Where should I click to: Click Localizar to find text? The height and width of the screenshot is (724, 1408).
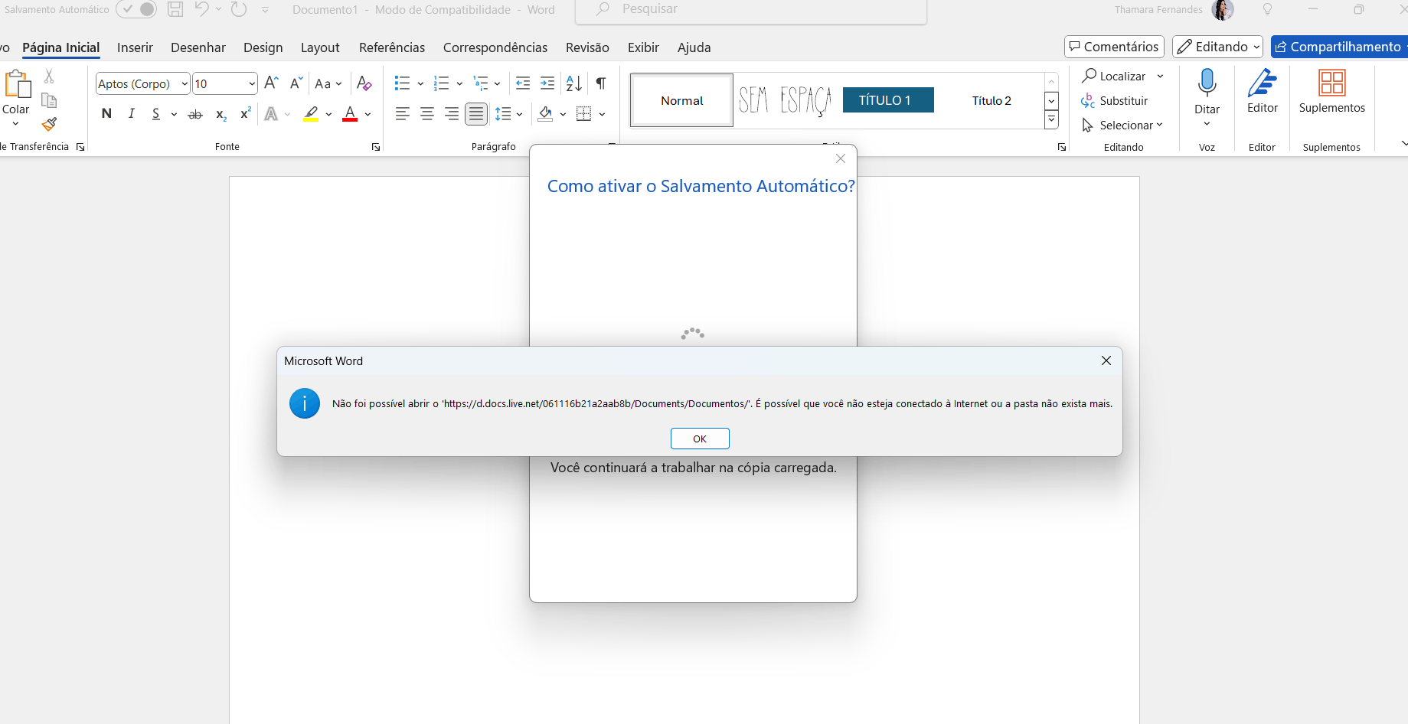(x=1114, y=76)
